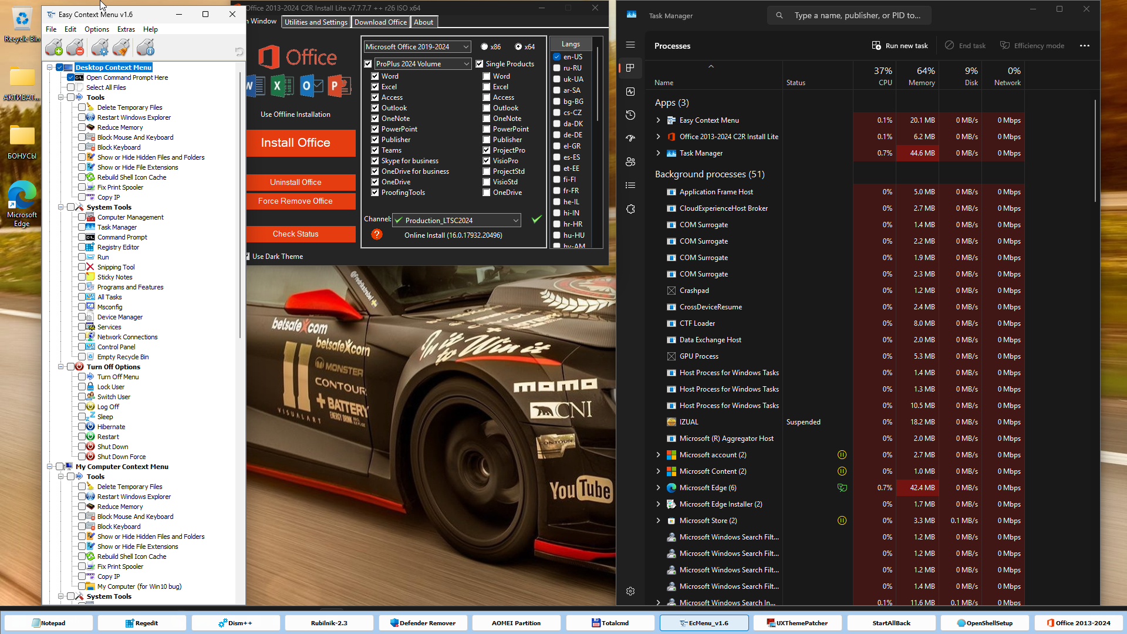Screen dimensions: 1127x634
Task: Open the About tab in Office installer
Action: [x=423, y=22]
